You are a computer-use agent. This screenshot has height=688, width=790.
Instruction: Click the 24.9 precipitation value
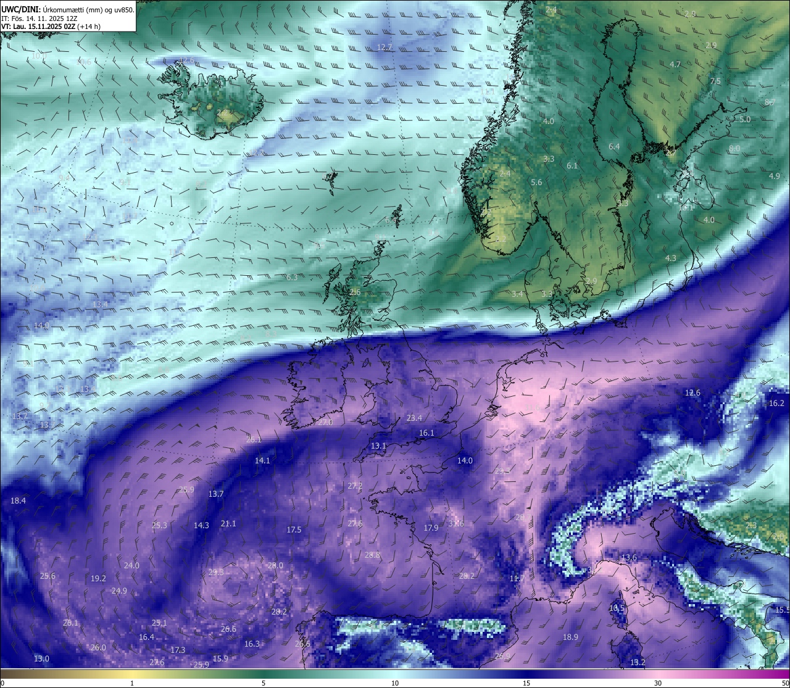(x=119, y=591)
